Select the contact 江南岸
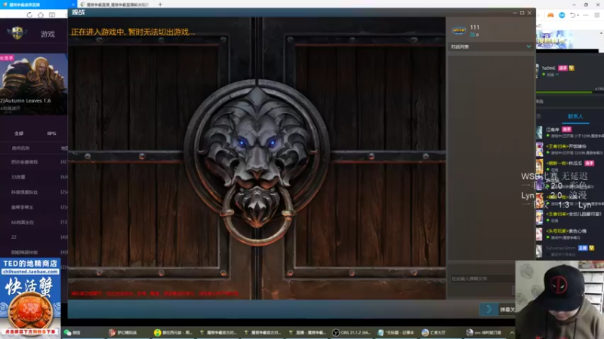Image resolution: width=604 pixels, height=339 pixels. (570, 133)
